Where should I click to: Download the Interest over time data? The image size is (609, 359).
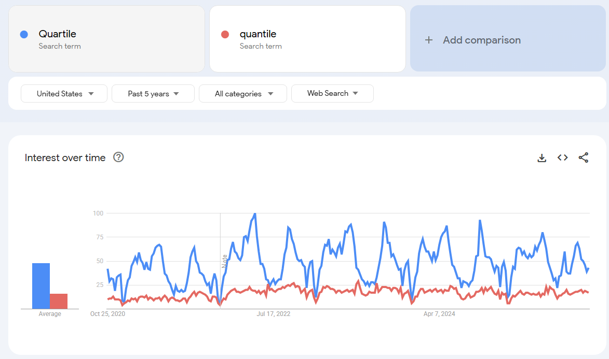(542, 158)
